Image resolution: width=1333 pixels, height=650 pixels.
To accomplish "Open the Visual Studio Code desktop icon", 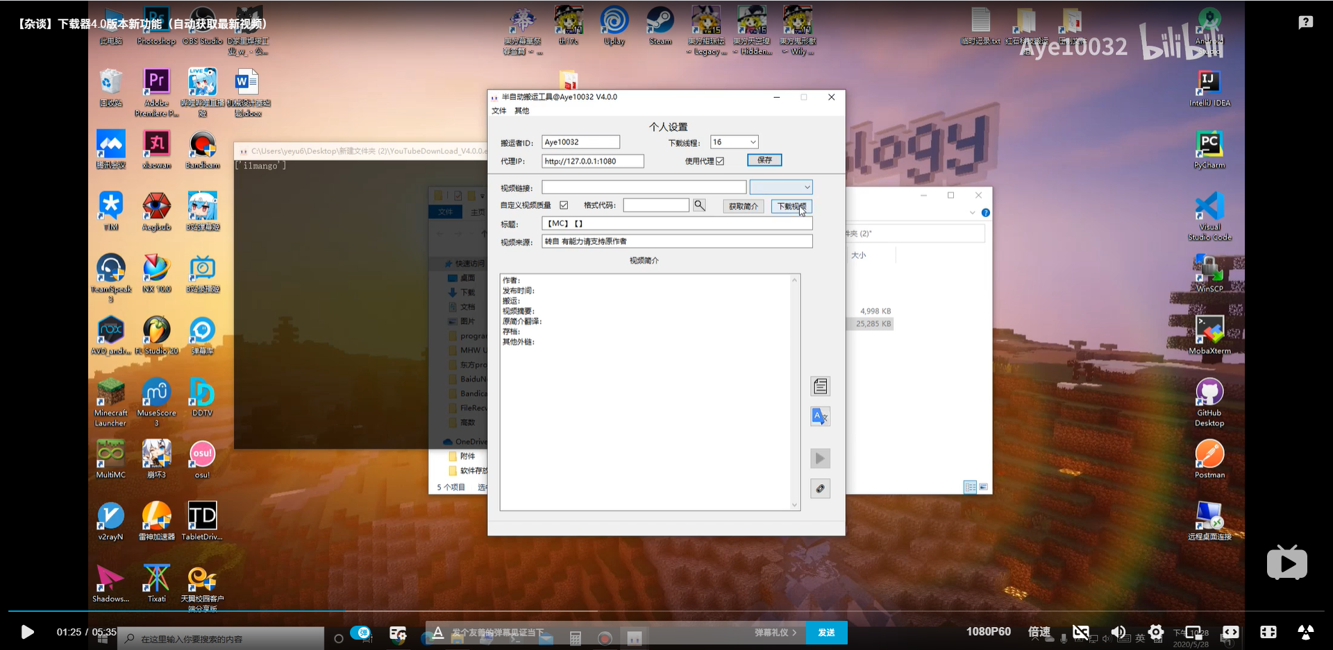I will pyautogui.click(x=1209, y=216).
